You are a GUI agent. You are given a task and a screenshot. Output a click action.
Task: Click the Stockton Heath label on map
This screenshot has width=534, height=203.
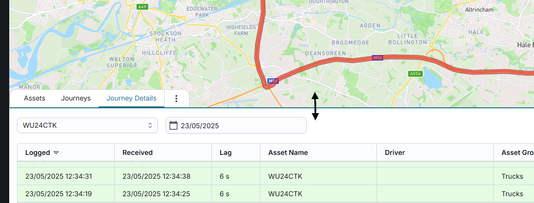pos(165,36)
